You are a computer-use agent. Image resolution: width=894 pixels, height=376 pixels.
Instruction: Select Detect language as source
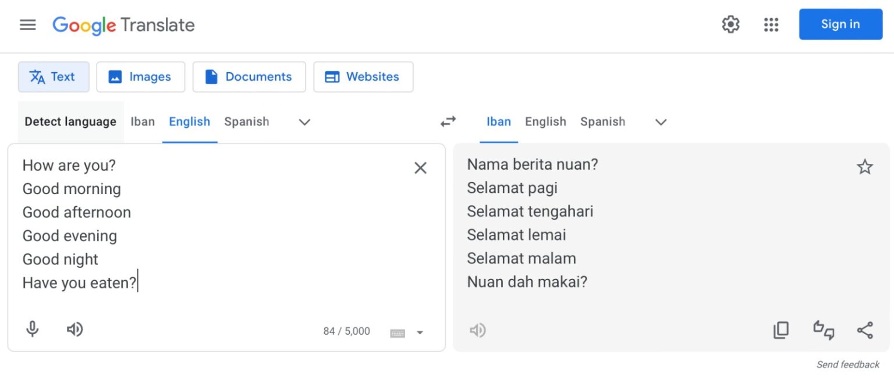tap(70, 122)
